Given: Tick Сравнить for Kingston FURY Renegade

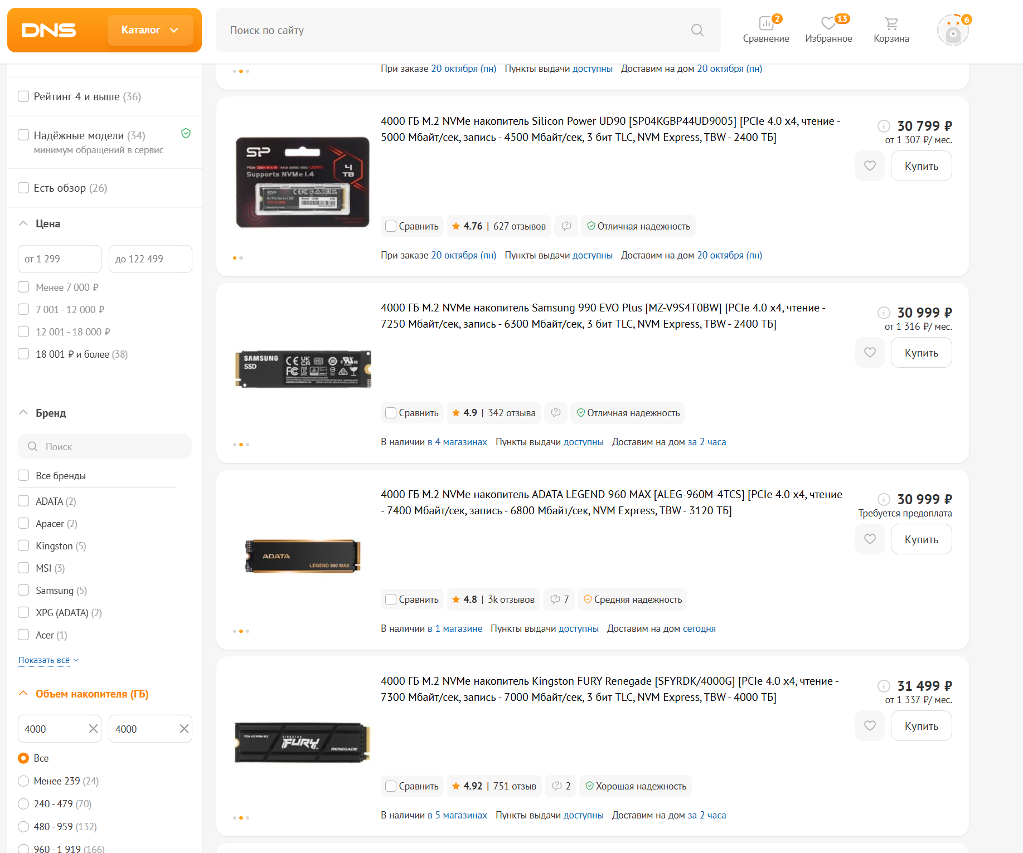Looking at the screenshot, I should (391, 786).
